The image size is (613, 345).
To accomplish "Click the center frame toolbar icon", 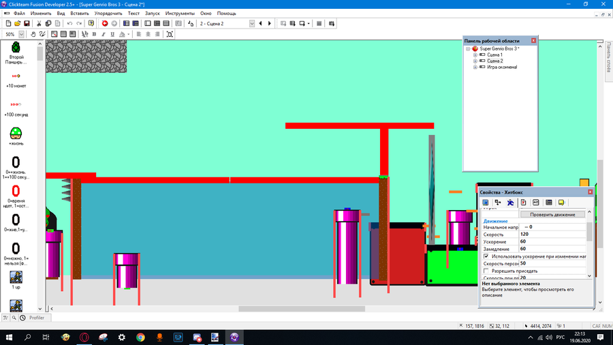I will click(170, 34).
